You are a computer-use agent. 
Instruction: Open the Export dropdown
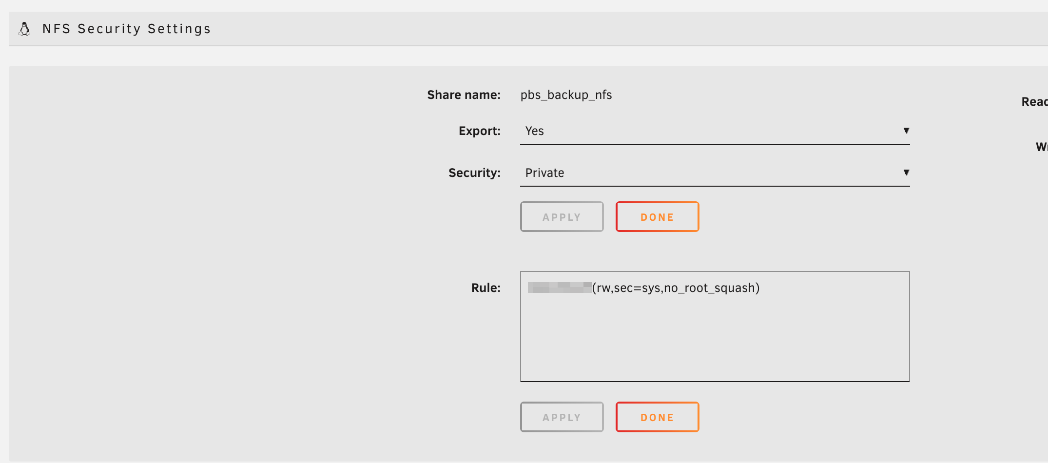[x=715, y=131]
